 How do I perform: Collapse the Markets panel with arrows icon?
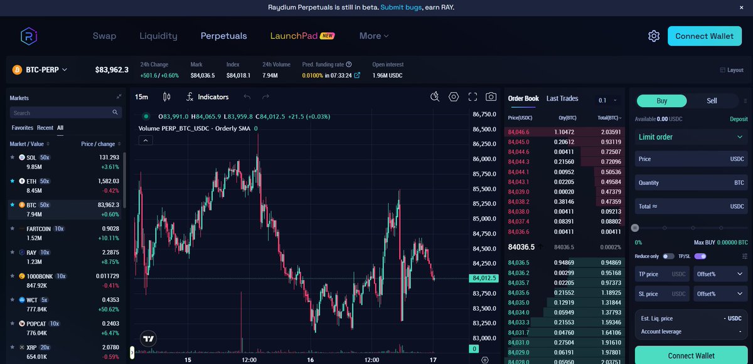(x=119, y=97)
